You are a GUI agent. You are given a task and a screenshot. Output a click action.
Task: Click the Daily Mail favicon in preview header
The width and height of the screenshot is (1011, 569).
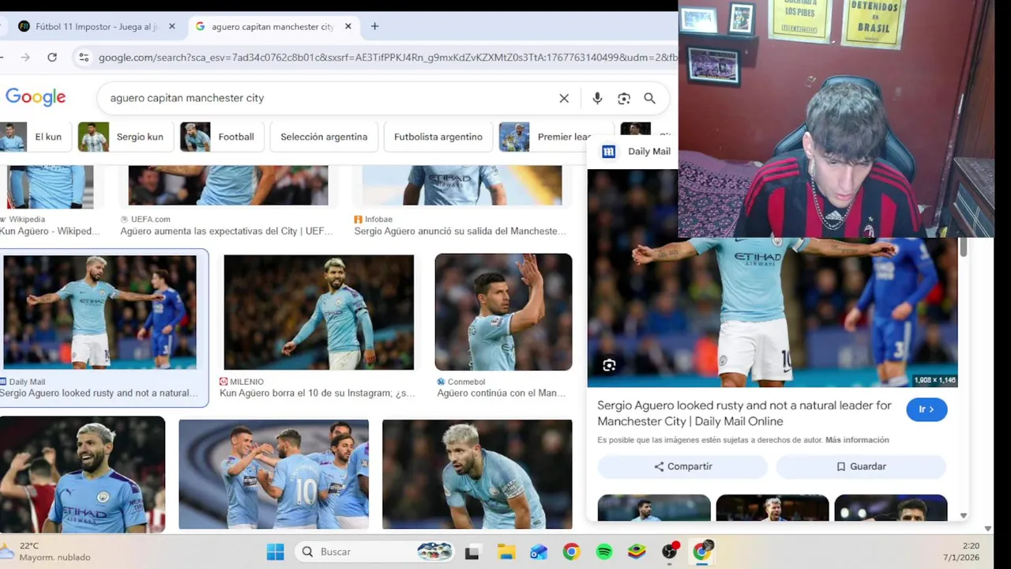pos(609,152)
